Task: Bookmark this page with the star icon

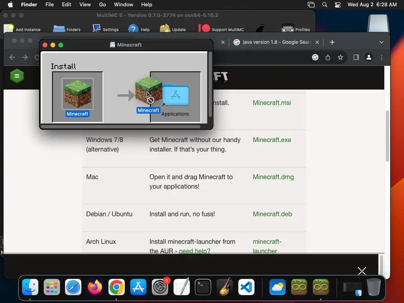Action: coord(340,57)
